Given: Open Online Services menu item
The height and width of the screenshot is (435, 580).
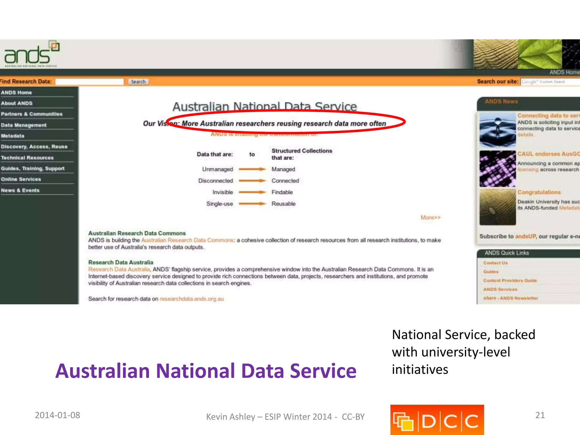Looking at the screenshot, I should click(21, 179).
